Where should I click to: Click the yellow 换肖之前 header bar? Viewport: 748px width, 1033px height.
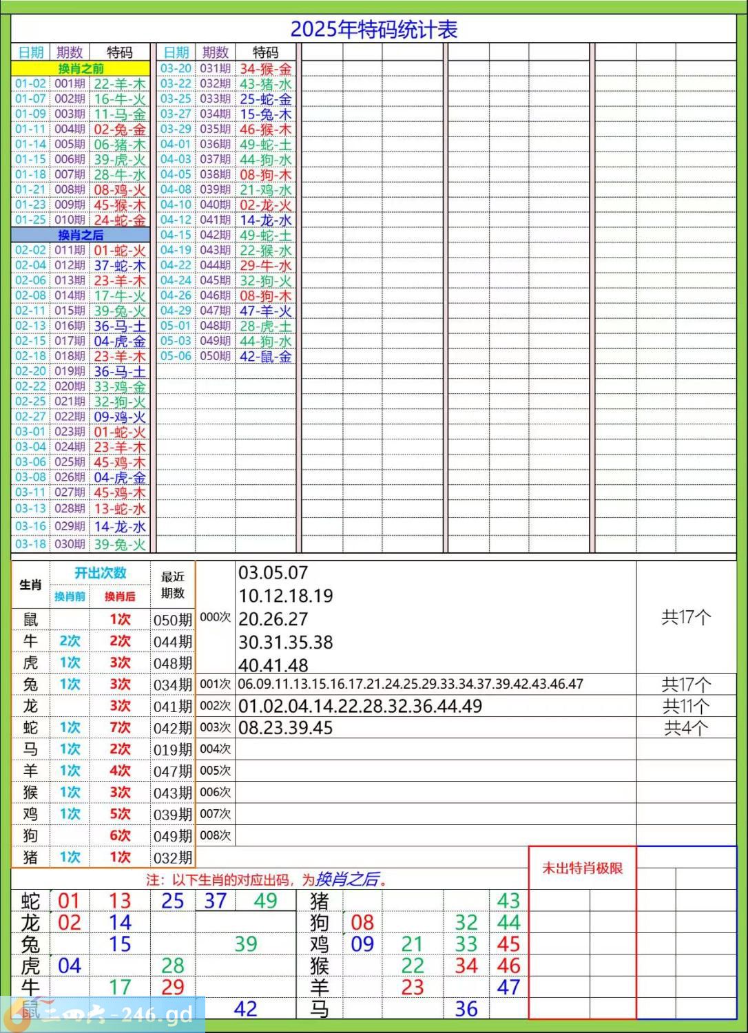(81, 68)
